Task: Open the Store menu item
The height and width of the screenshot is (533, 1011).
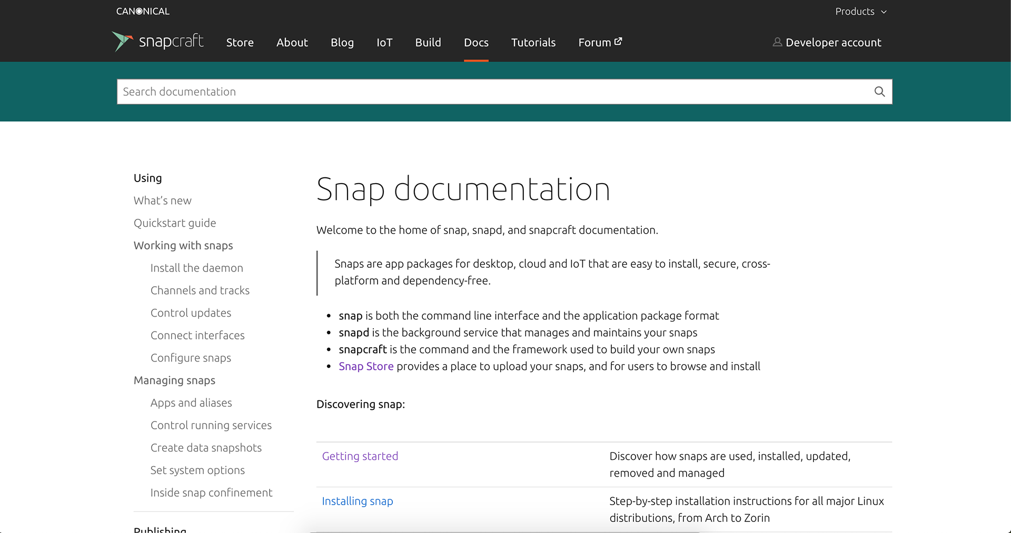Action: pyautogui.click(x=240, y=43)
